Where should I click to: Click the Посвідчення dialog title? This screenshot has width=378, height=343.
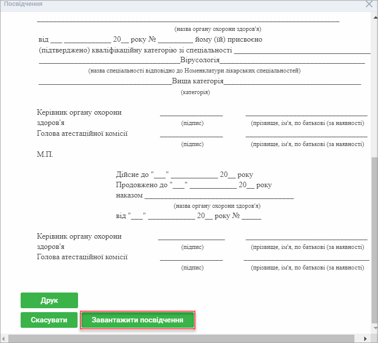(x=23, y=4)
